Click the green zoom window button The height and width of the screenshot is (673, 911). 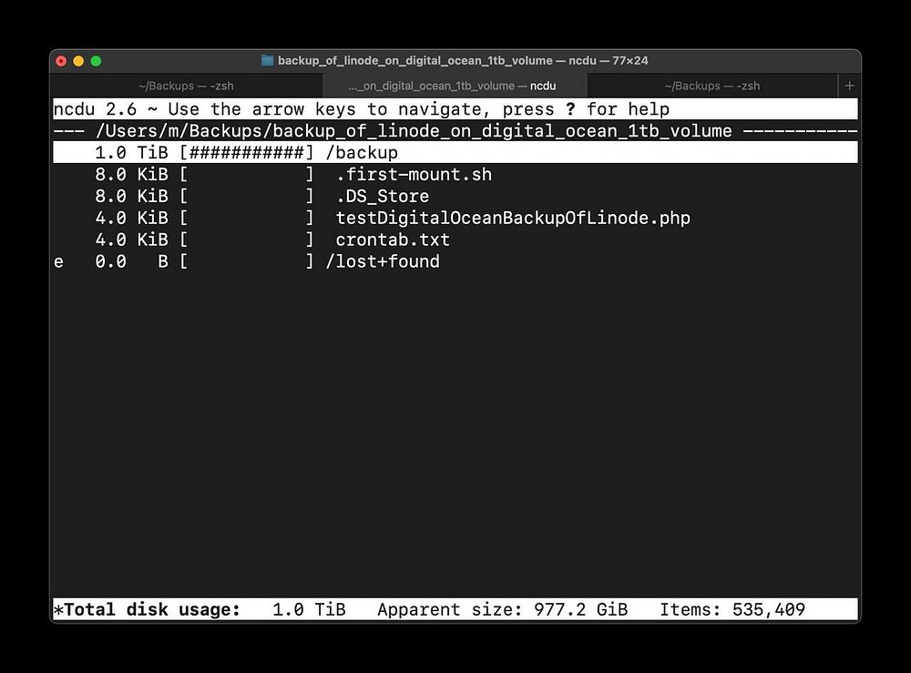pyautogui.click(x=96, y=61)
